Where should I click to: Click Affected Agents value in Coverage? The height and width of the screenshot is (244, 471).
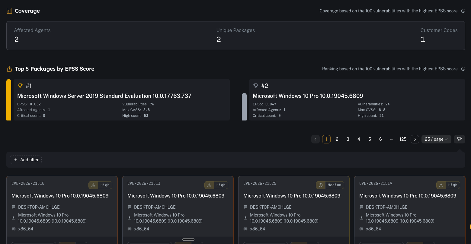click(x=16, y=40)
